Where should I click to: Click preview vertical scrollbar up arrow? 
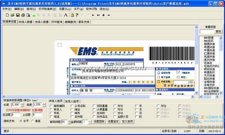tap(196, 27)
